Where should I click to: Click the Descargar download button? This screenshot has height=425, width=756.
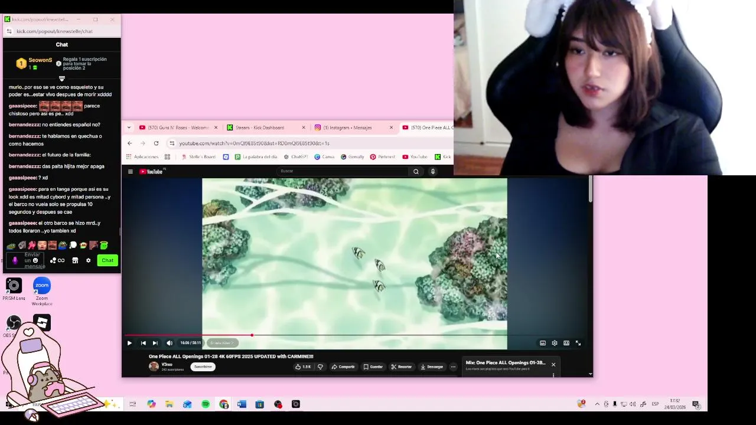pyautogui.click(x=432, y=367)
